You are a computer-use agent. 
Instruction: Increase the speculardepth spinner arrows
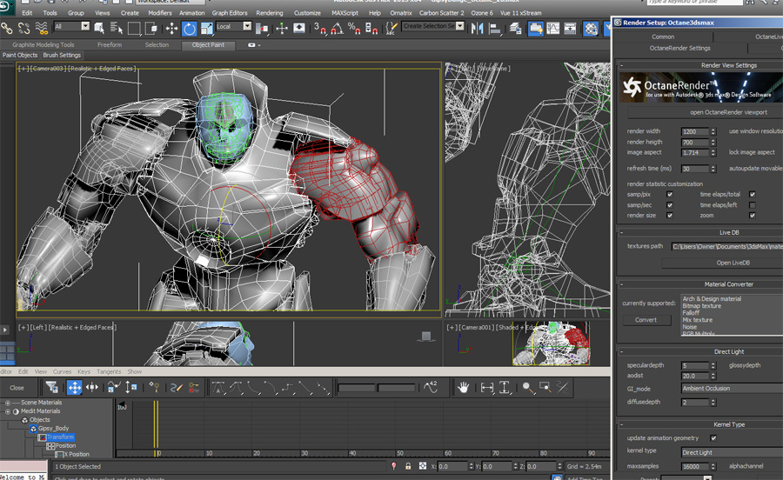tap(713, 363)
